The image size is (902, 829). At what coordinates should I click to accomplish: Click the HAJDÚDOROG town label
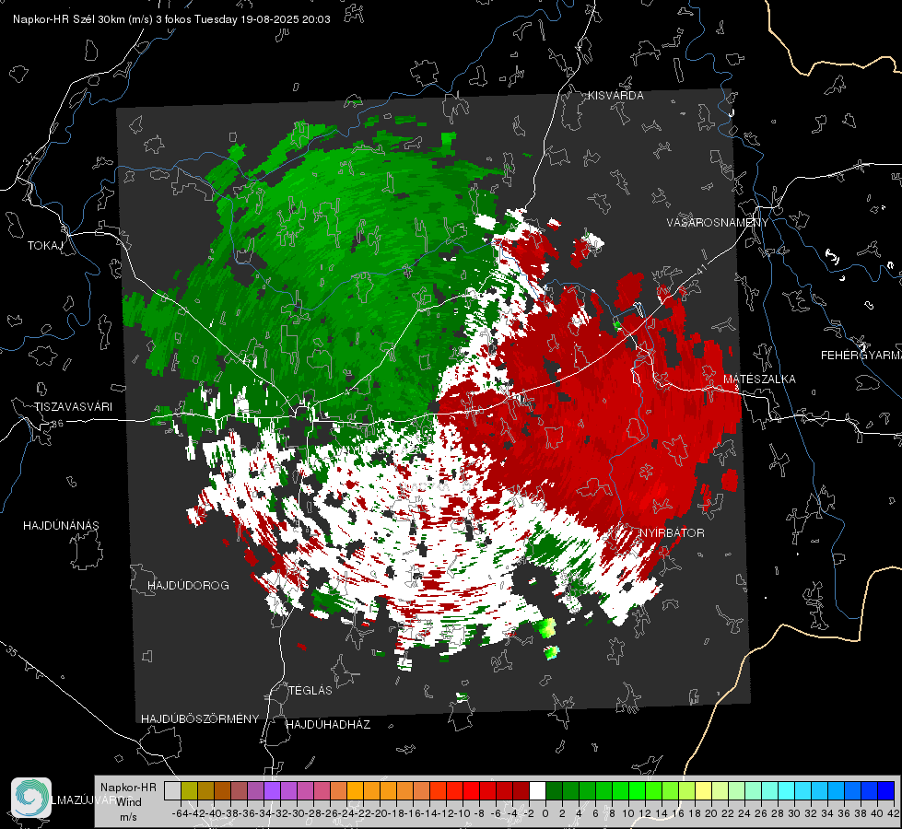(188, 585)
